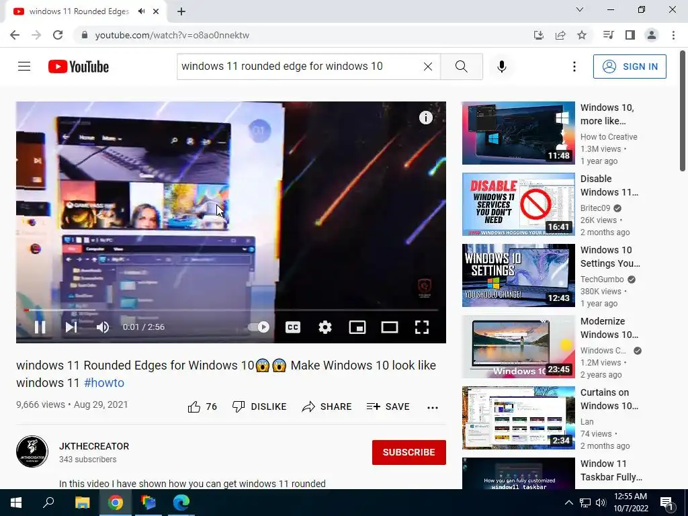Open the 'Windows 10, more like...' thumbnail
This screenshot has width=688, height=516.
(518, 133)
